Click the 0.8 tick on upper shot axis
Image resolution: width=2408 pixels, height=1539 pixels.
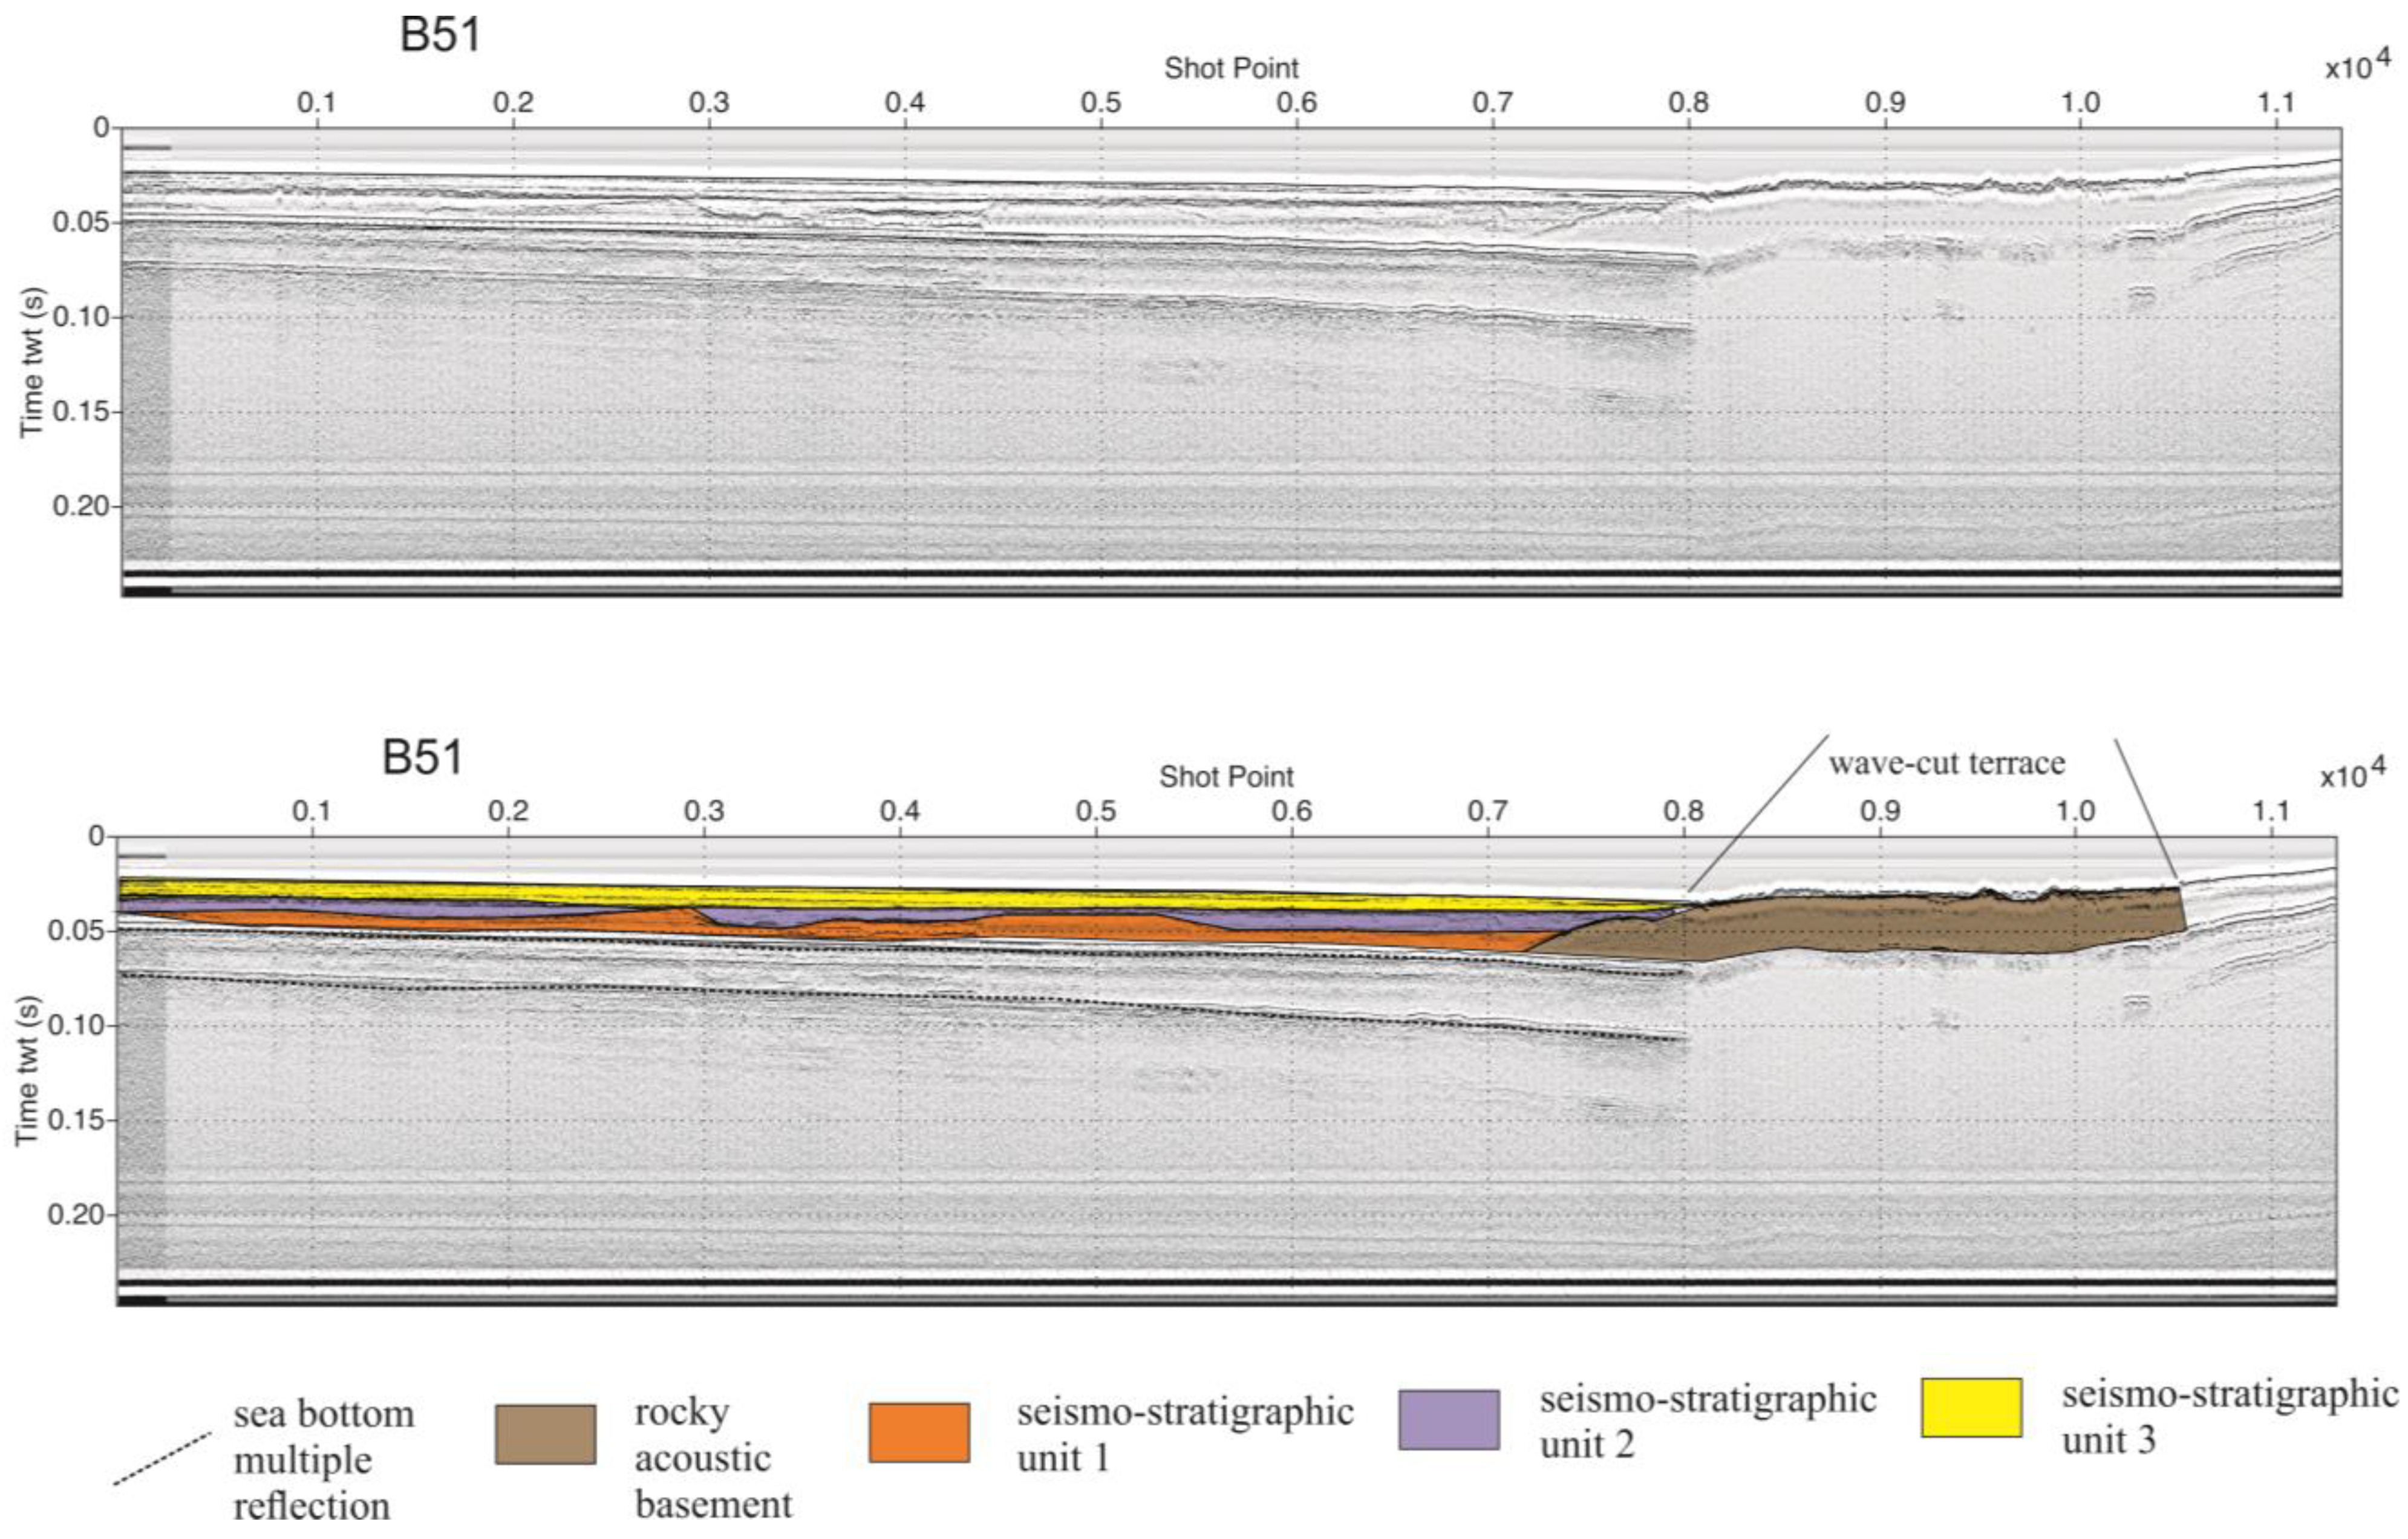point(1688,102)
